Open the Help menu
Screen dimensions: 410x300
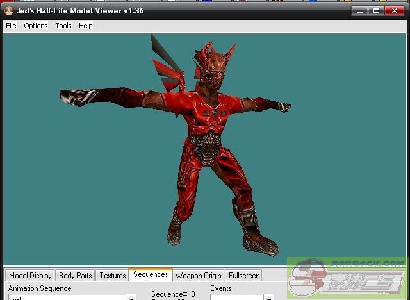coord(86,26)
